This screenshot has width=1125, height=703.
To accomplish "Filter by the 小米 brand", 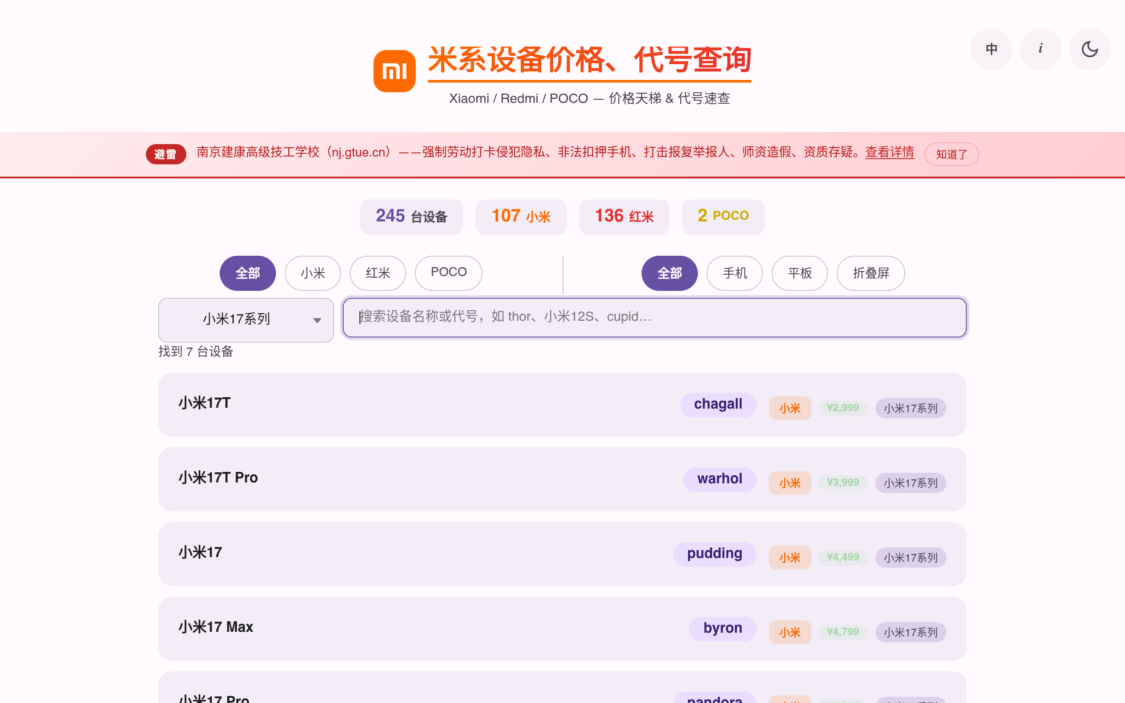I will click(x=313, y=273).
